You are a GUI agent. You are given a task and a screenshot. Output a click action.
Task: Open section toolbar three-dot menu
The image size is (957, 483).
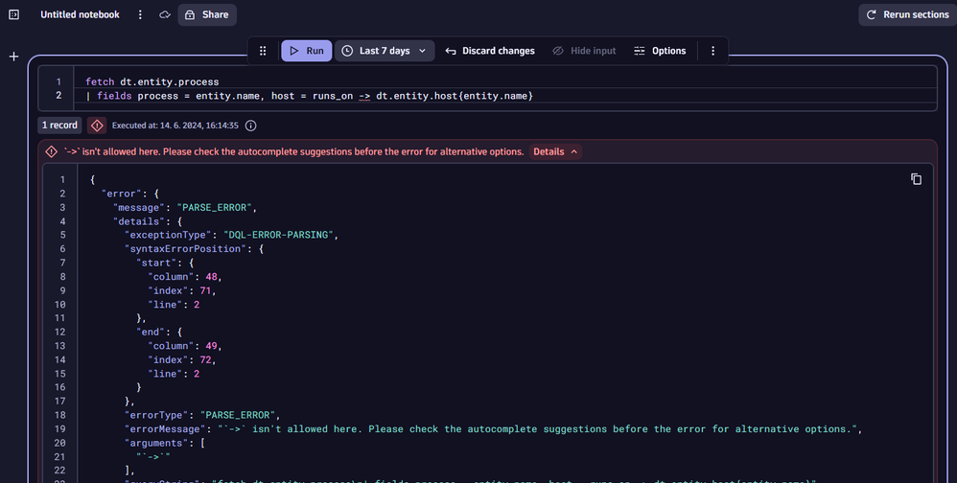click(712, 51)
